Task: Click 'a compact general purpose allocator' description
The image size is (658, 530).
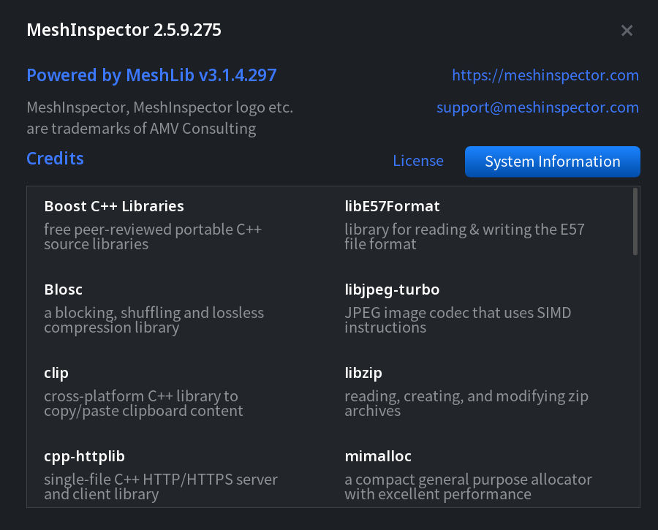Action: click(x=469, y=480)
